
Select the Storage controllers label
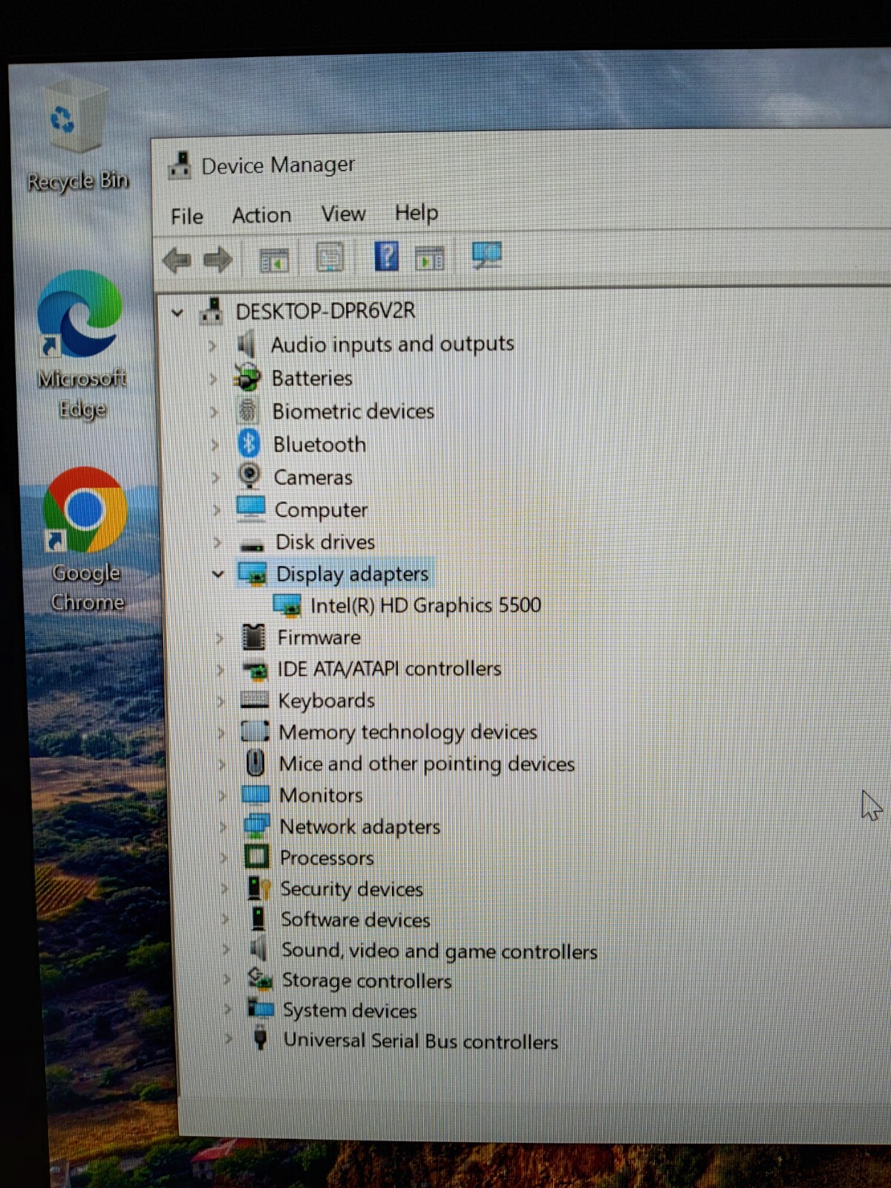point(366,980)
